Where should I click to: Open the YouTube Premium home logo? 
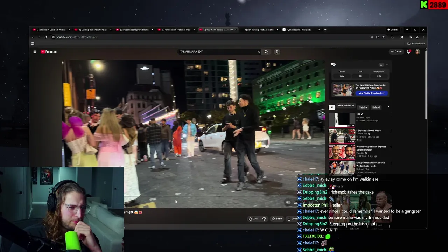tap(49, 52)
